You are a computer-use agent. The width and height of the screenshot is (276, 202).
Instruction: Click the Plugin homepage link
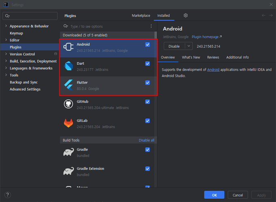pos(207,37)
